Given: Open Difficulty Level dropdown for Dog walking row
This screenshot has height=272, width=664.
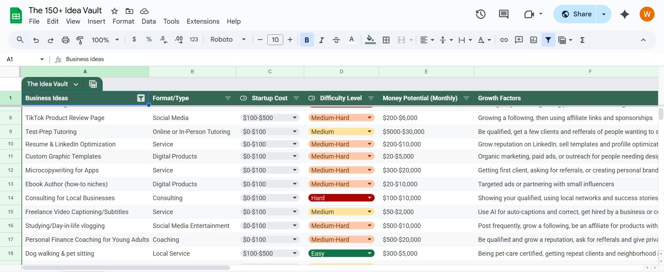Looking at the screenshot, I should (x=369, y=254).
